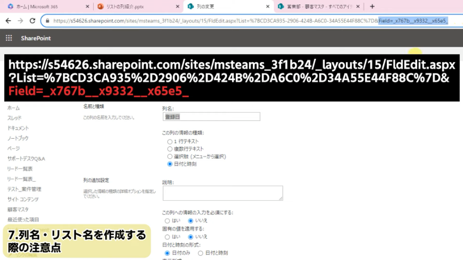Click the 列名 text input field
Viewport: 463px width, 260px height.
coord(211,116)
